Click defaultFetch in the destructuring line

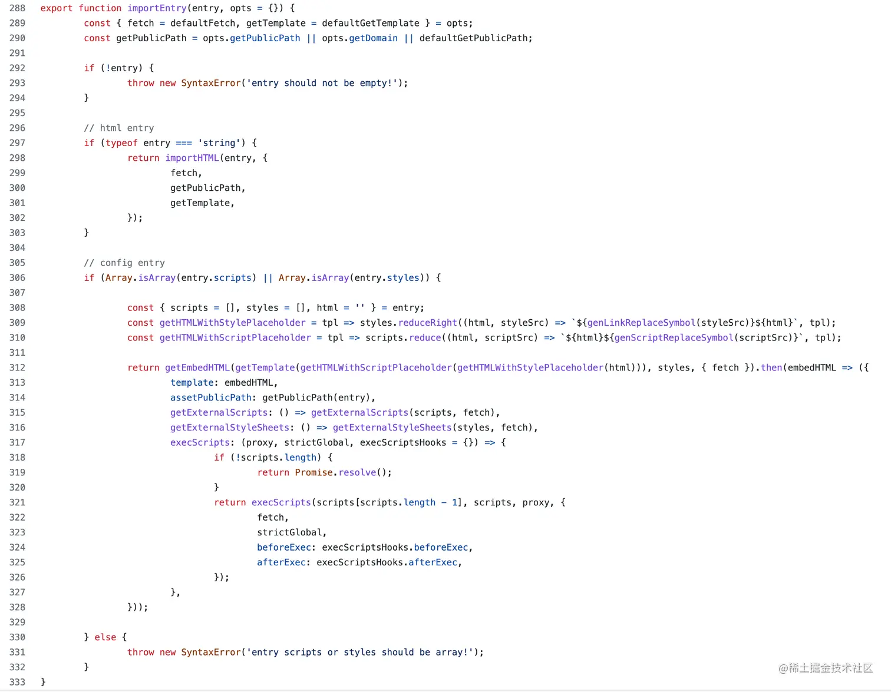pos(203,23)
